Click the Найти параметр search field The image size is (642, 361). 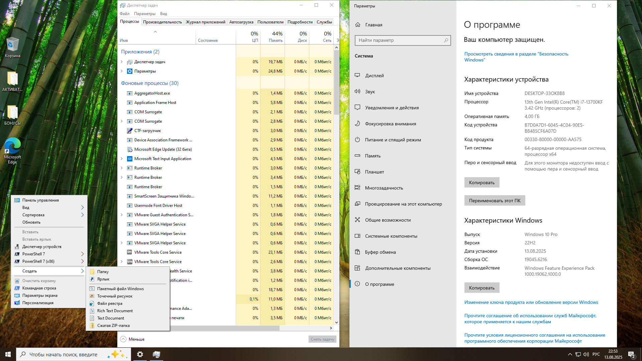pyautogui.click(x=403, y=40)
